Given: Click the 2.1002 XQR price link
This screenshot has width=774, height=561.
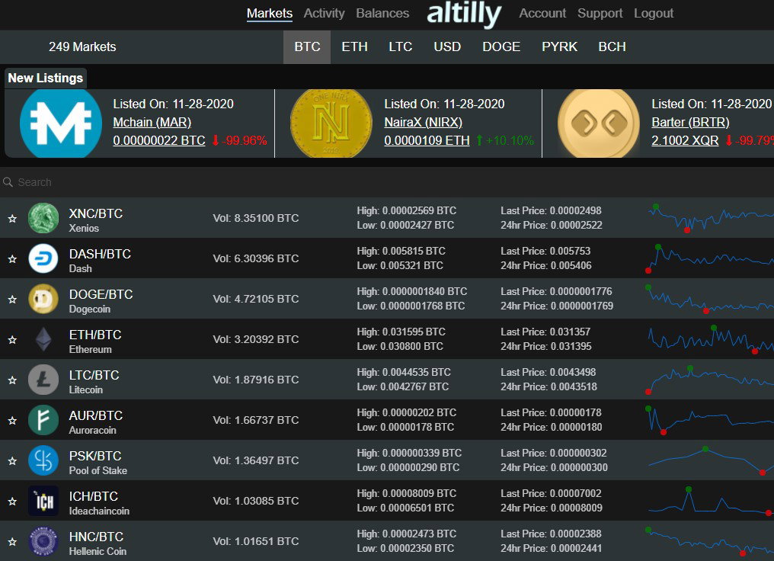Looking at the screenshot, I should [x=685, y=140].
